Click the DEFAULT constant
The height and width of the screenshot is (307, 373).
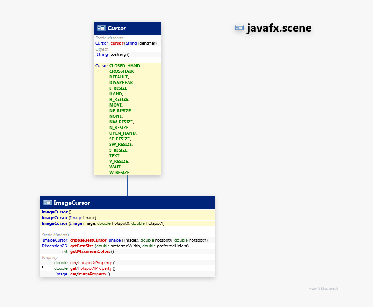click(x=119, y=77)
